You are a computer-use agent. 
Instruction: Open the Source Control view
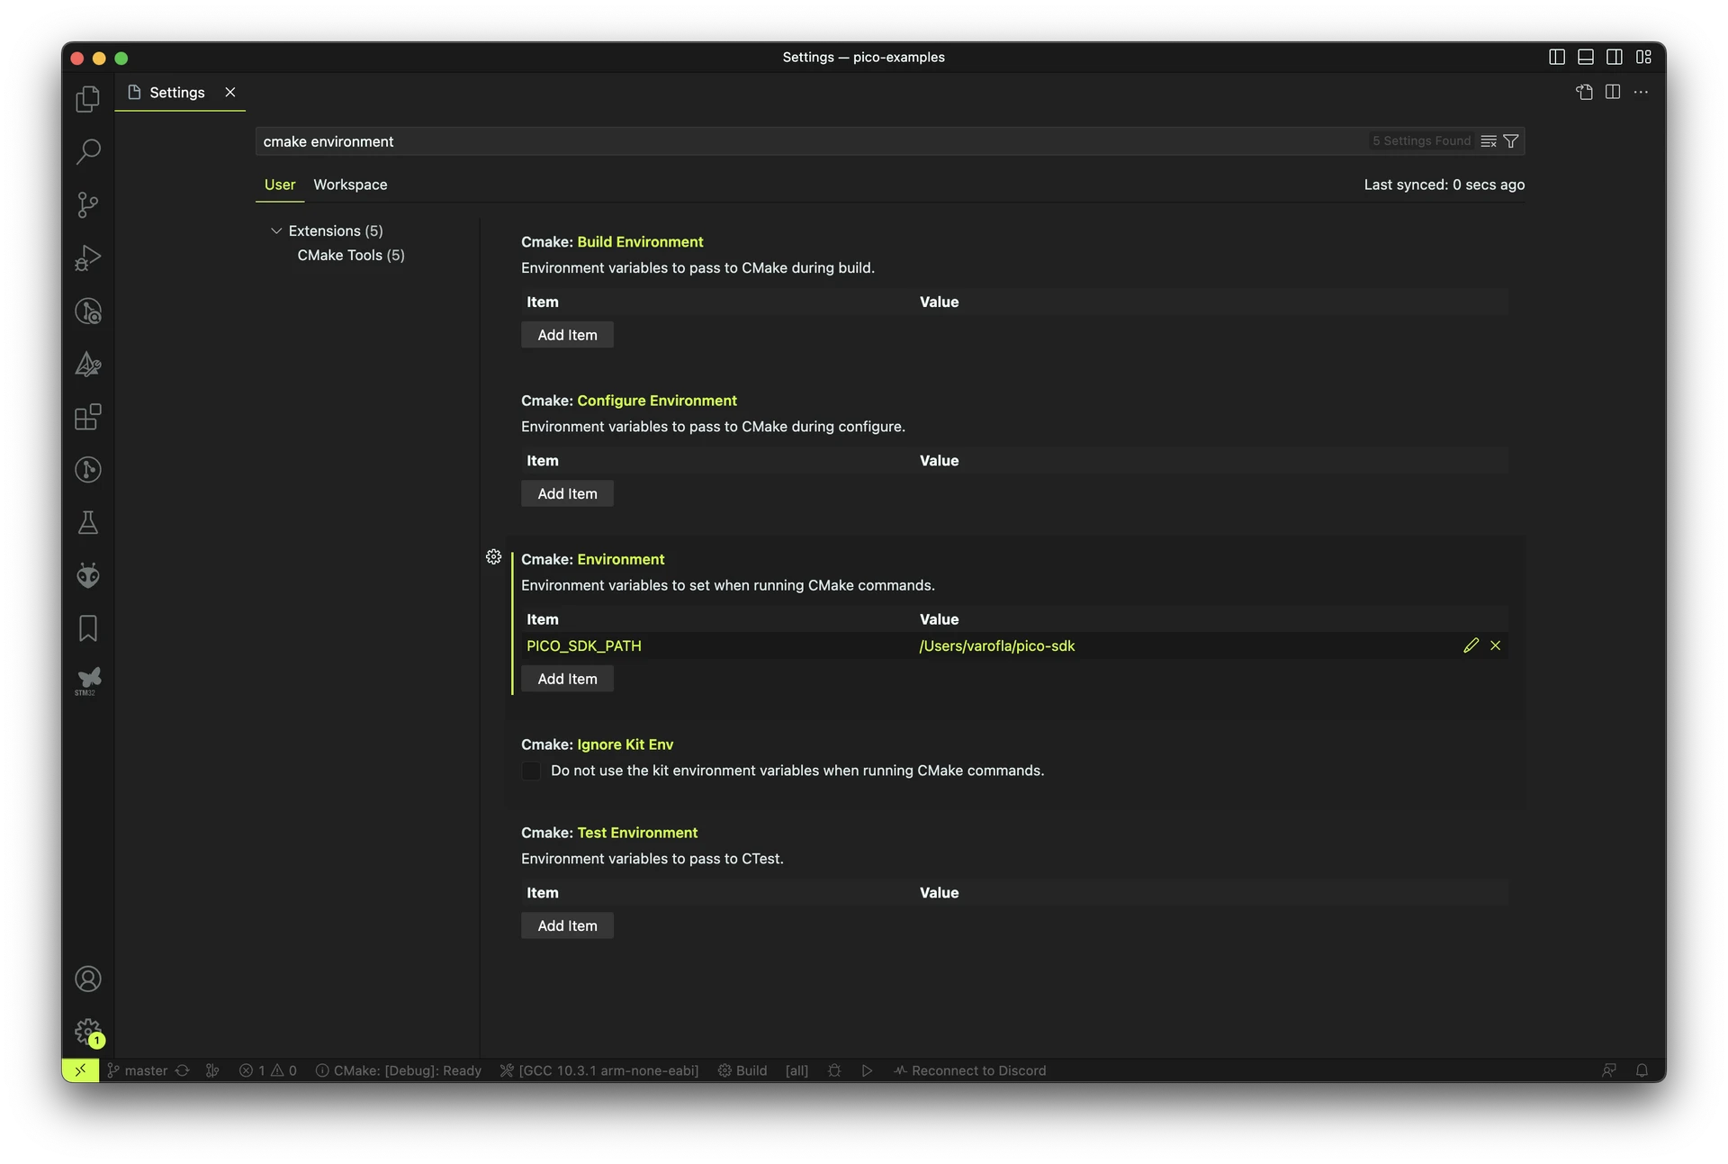pyautogui.click(x=87, y=204)
